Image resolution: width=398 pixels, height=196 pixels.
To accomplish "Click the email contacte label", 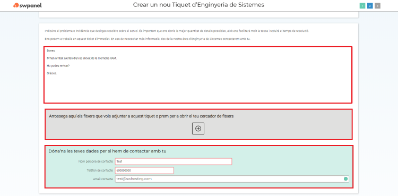I will (x=103, y=179).
